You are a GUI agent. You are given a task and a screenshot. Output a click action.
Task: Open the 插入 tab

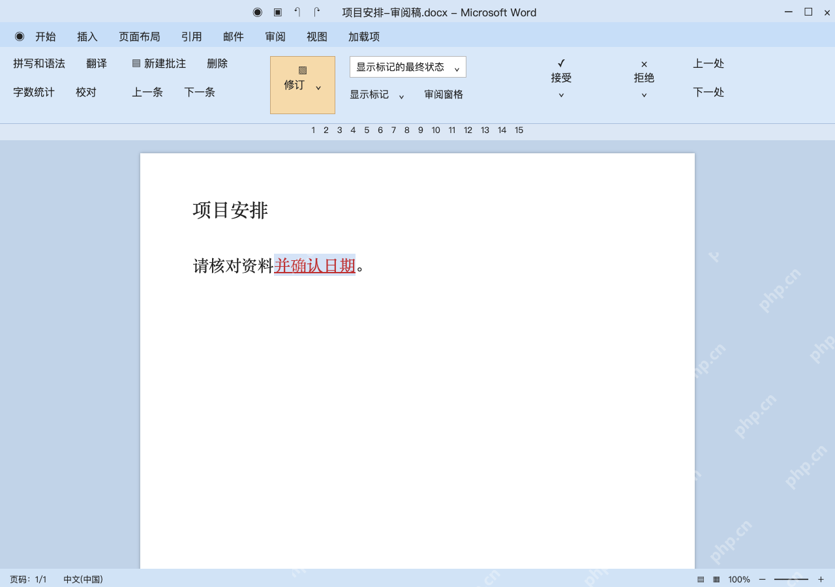coord(87,37)
